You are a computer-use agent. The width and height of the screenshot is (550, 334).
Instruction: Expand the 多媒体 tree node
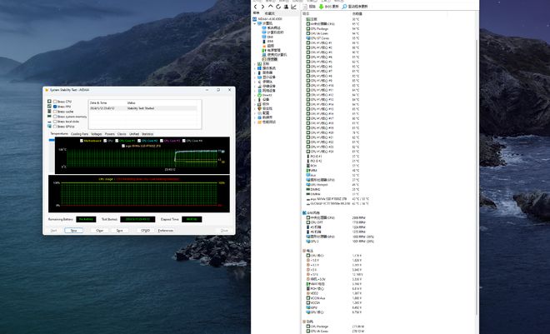[255, 82]
